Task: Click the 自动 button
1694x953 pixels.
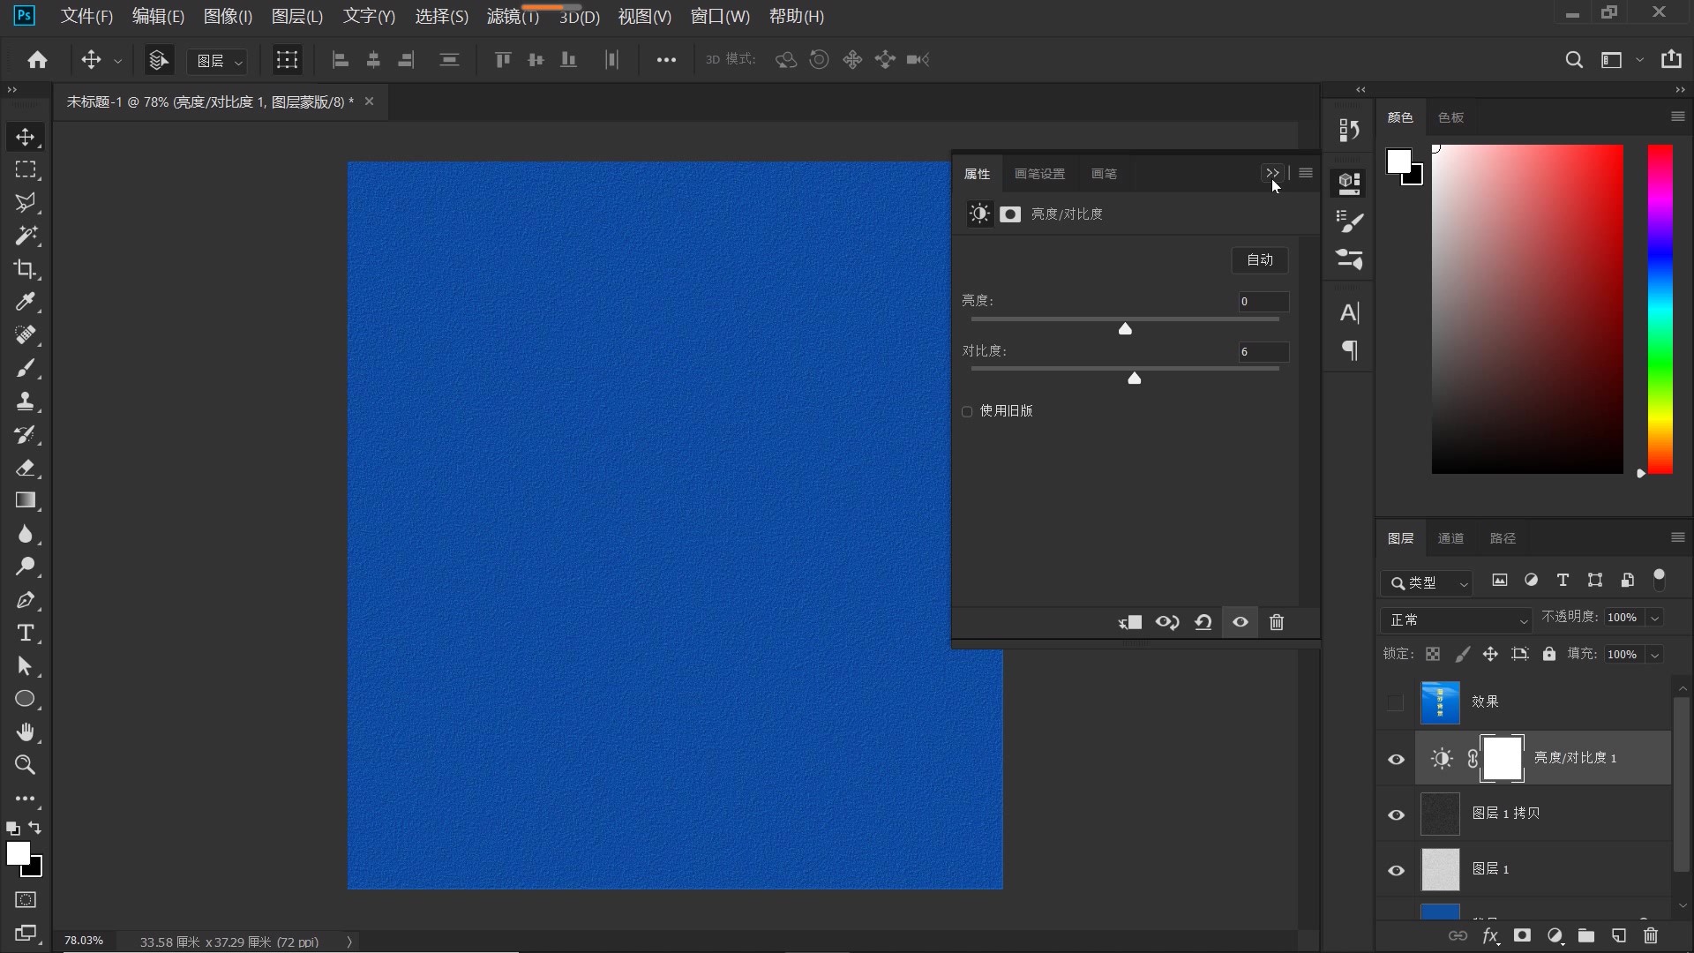Action: (x=1259, y=259)
